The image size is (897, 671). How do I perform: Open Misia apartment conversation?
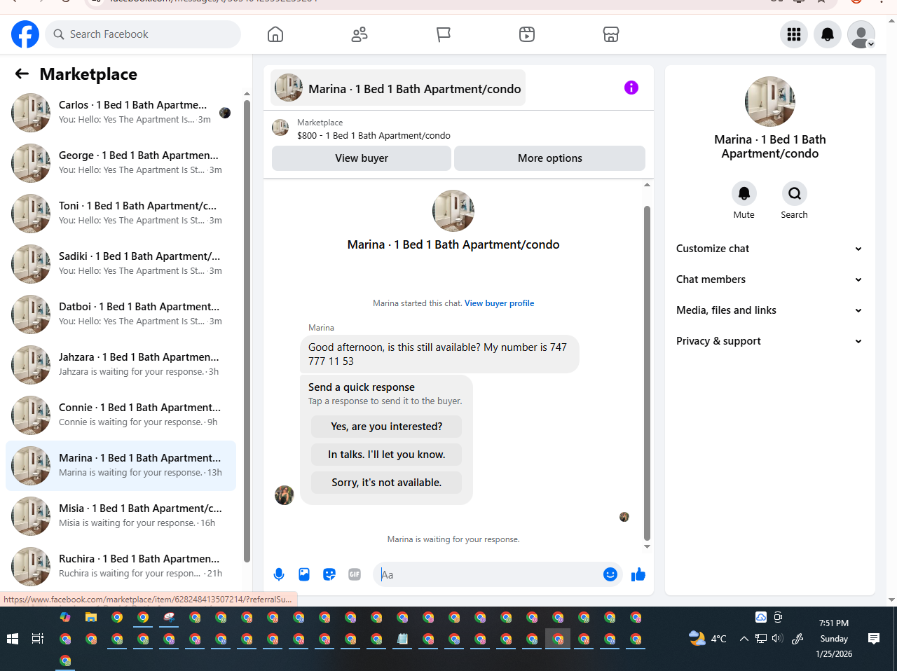(121, 516)
